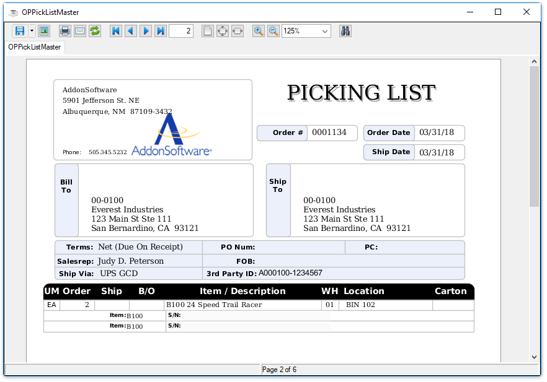Image resolution: width=547 pixels, height=382 pixels.
Task: Click the page number input field
Action: [180, 31]
